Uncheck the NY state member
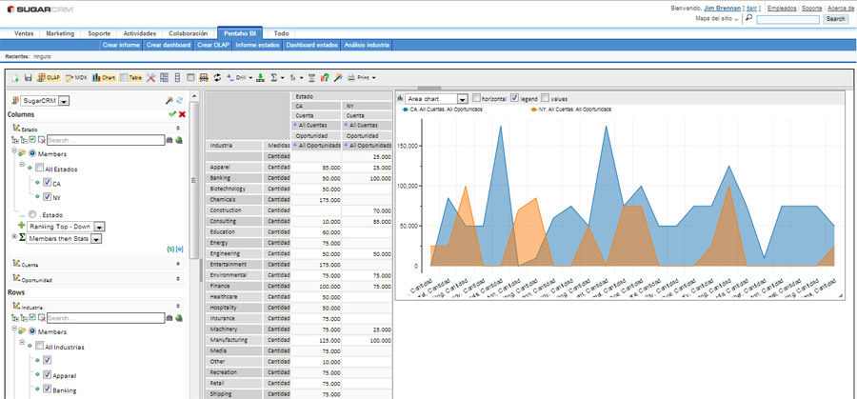The image size is (857, 399). pyautogui.click(x=47, y=197)
